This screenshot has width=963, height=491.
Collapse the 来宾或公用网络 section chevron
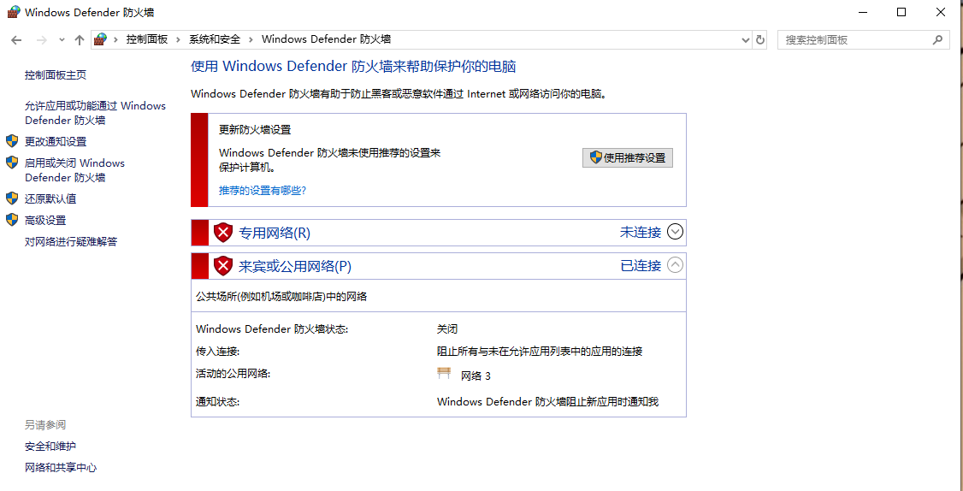[675, 265]
